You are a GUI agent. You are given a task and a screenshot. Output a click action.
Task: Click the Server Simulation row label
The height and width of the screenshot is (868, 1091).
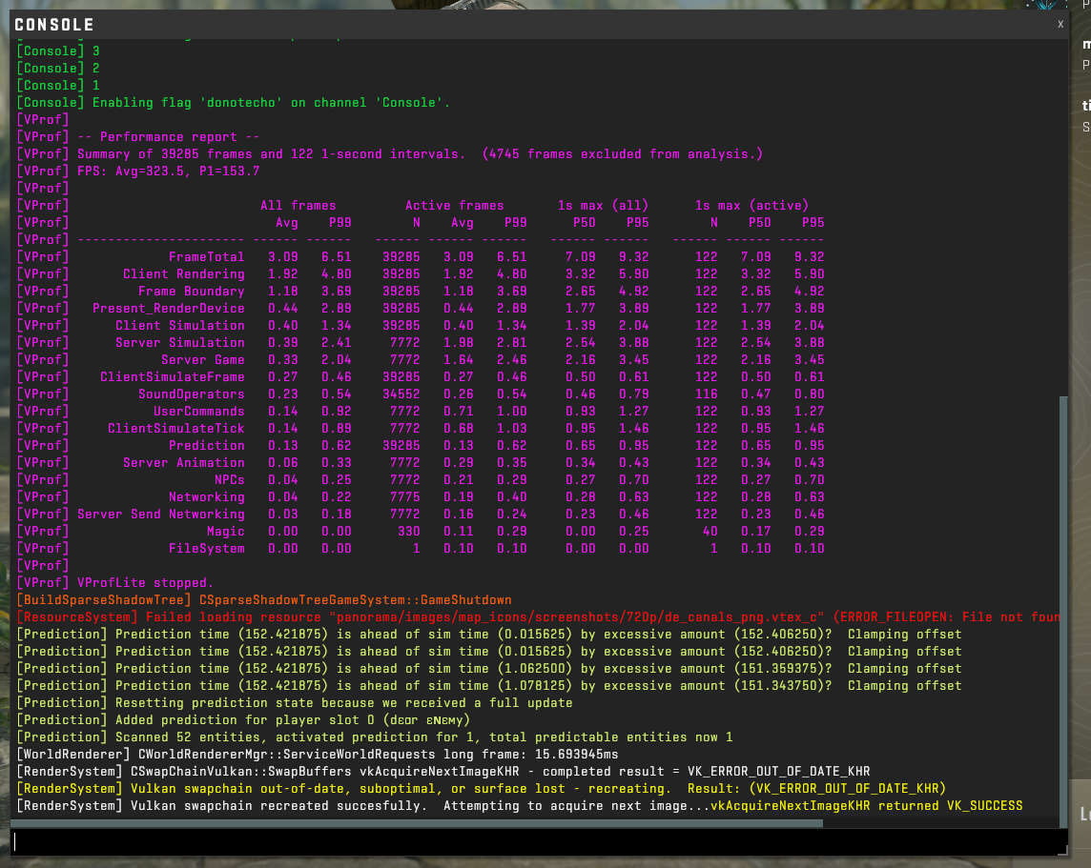(x=179, y=343)
